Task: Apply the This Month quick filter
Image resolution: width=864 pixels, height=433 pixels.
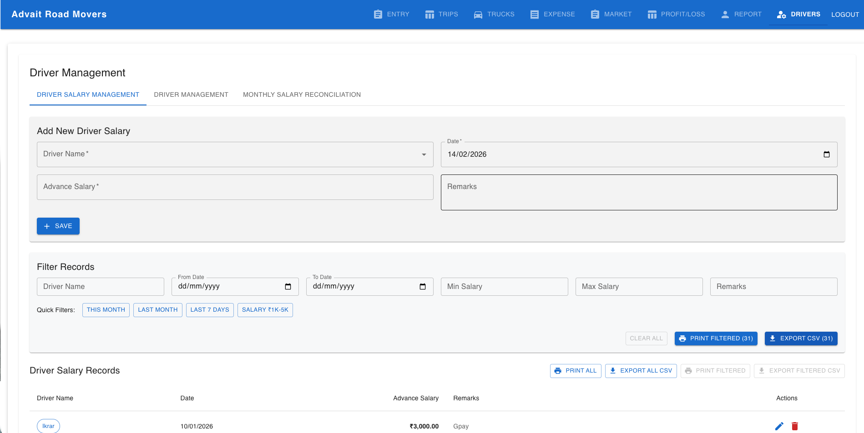Action: pyautogui.click(x=106, y=310)
